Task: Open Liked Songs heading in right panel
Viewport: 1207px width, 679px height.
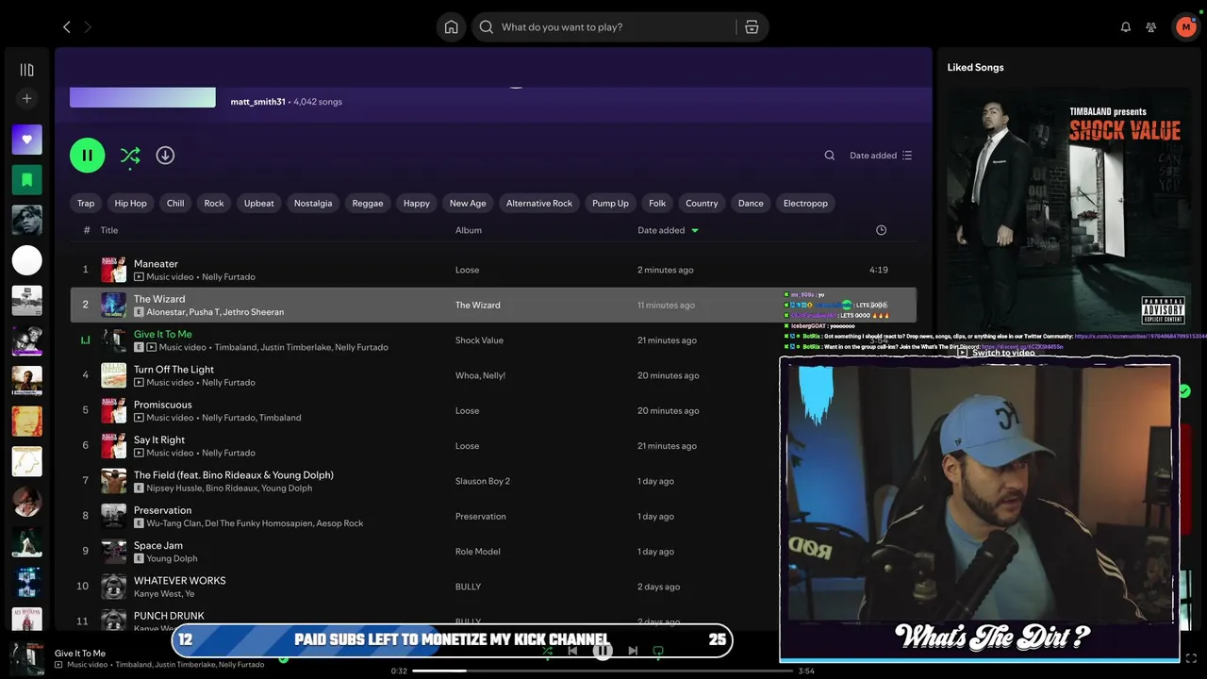Action: 975,67
